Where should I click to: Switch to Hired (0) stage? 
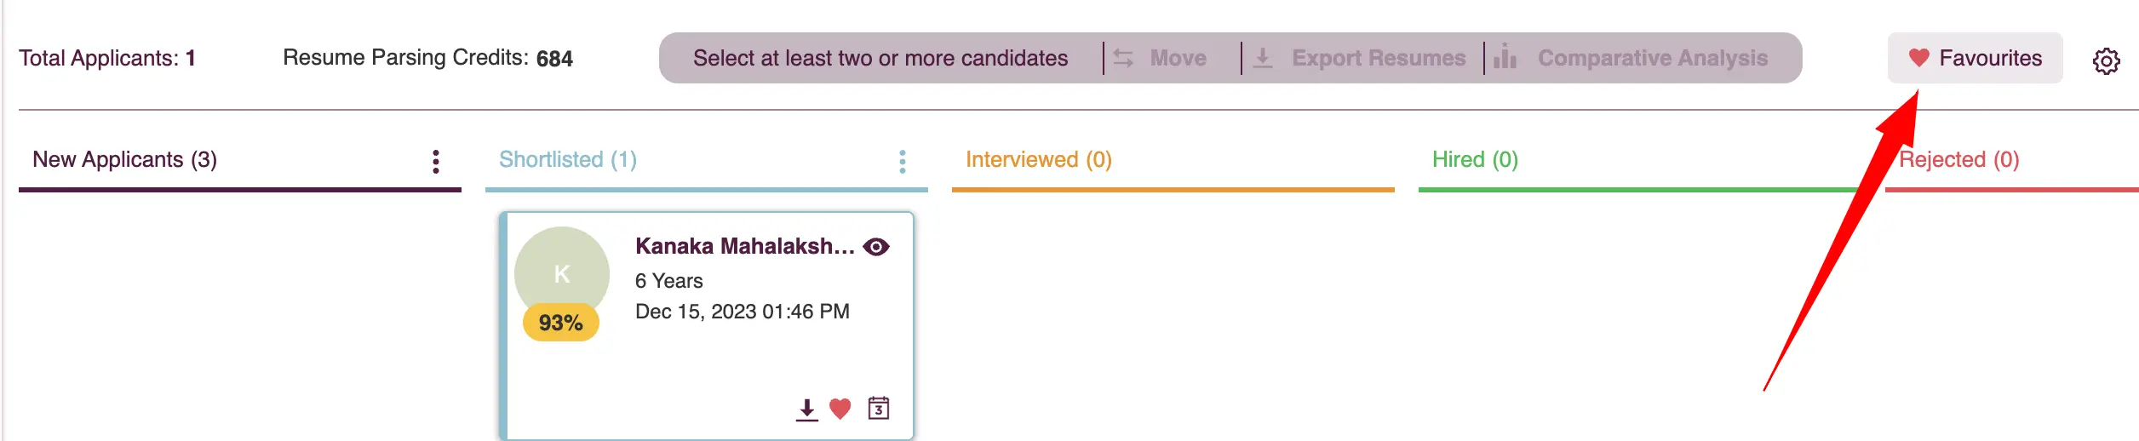[x=1475, y=160]
